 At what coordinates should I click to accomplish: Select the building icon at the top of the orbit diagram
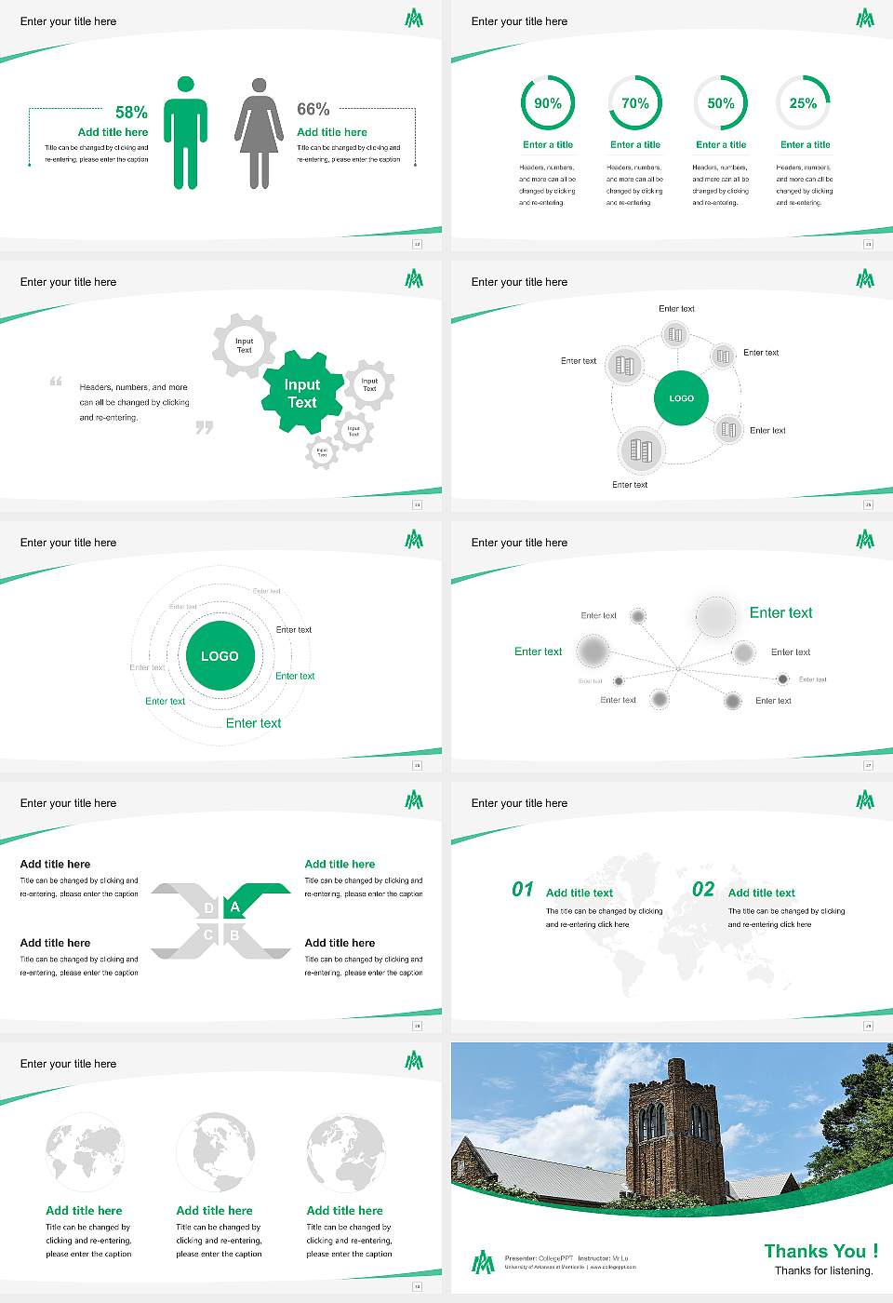675,334
